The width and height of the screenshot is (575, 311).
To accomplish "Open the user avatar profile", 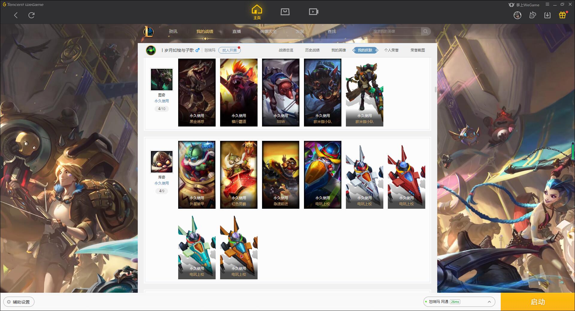I will (517, 15).
